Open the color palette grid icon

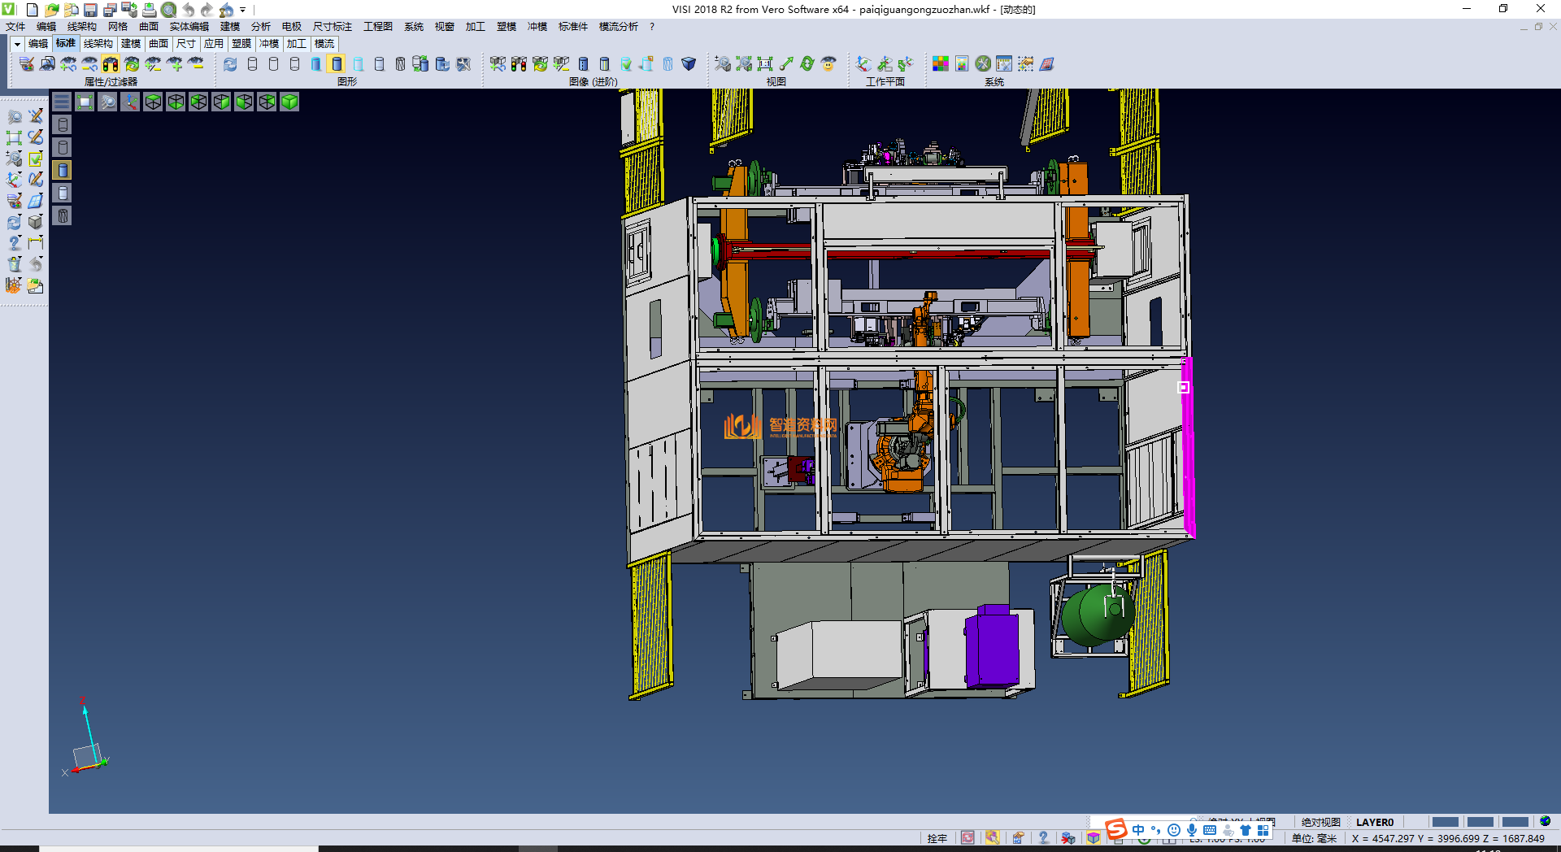click(x=941, y=63)
